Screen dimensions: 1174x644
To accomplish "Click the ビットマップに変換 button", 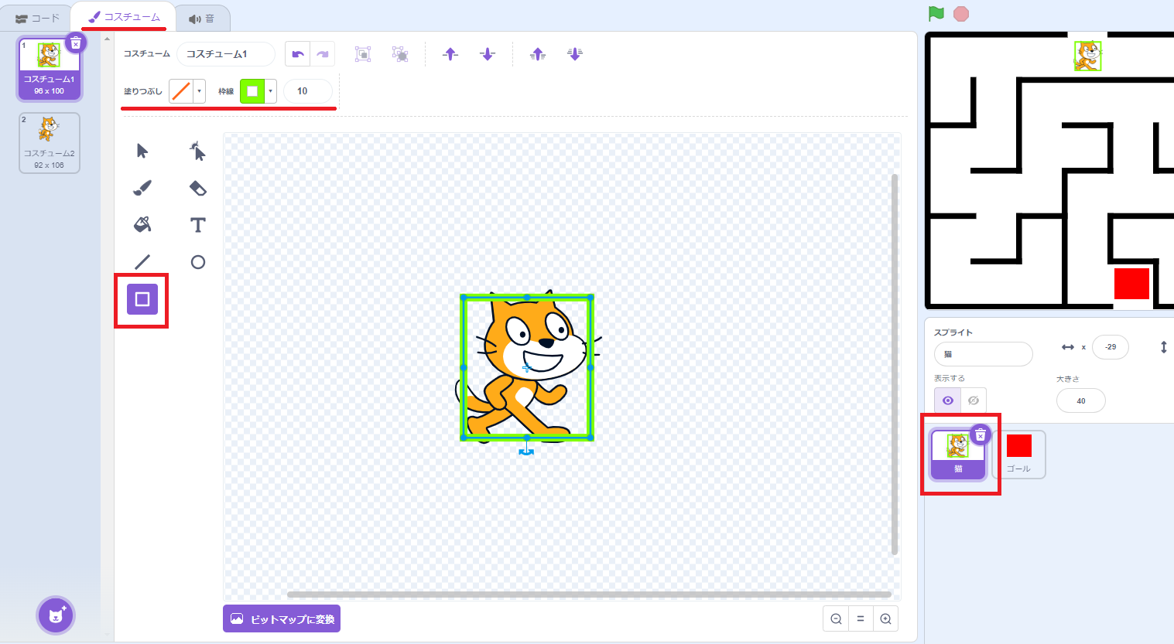I will point(281,618).
